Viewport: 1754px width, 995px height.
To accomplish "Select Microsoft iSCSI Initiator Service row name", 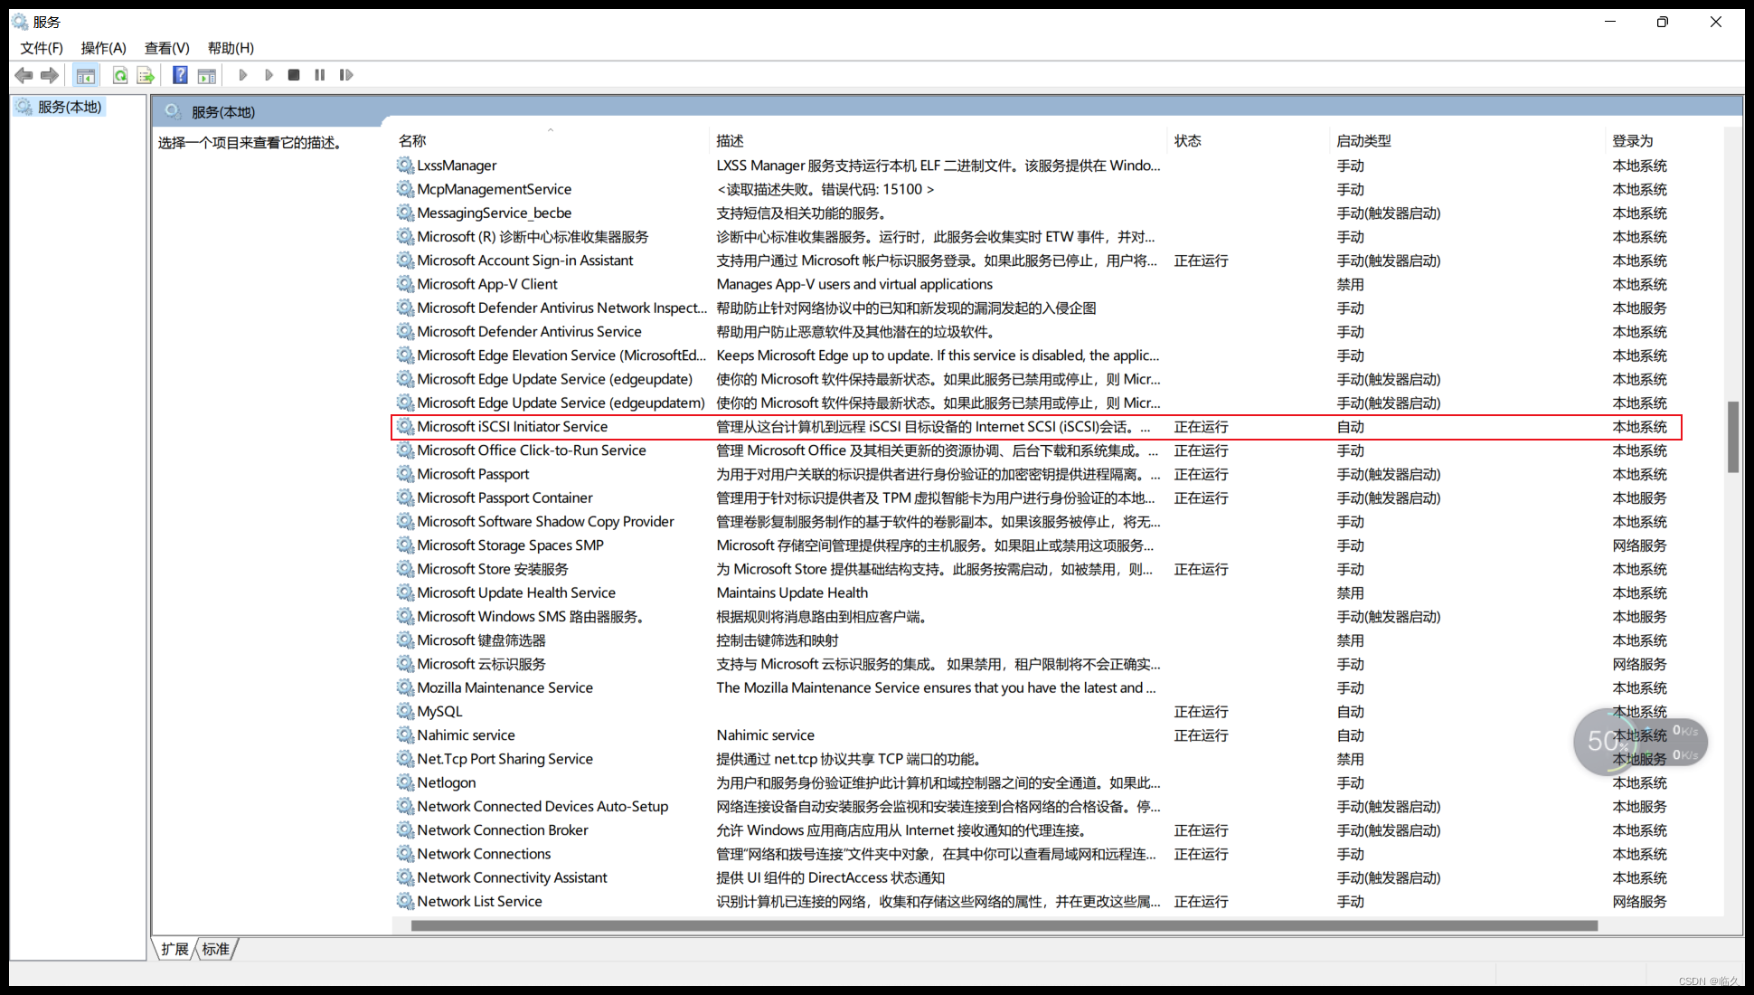I will point(512,427).
